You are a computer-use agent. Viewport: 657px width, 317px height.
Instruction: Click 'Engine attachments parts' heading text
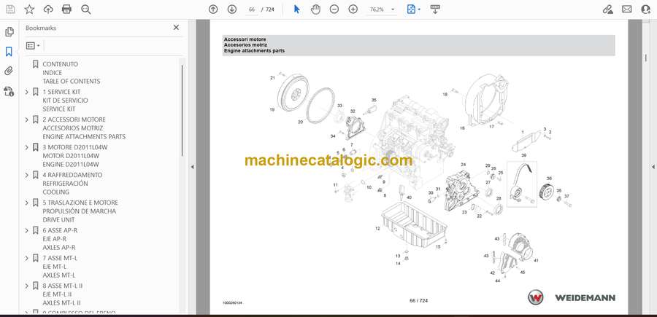(254, 50)
